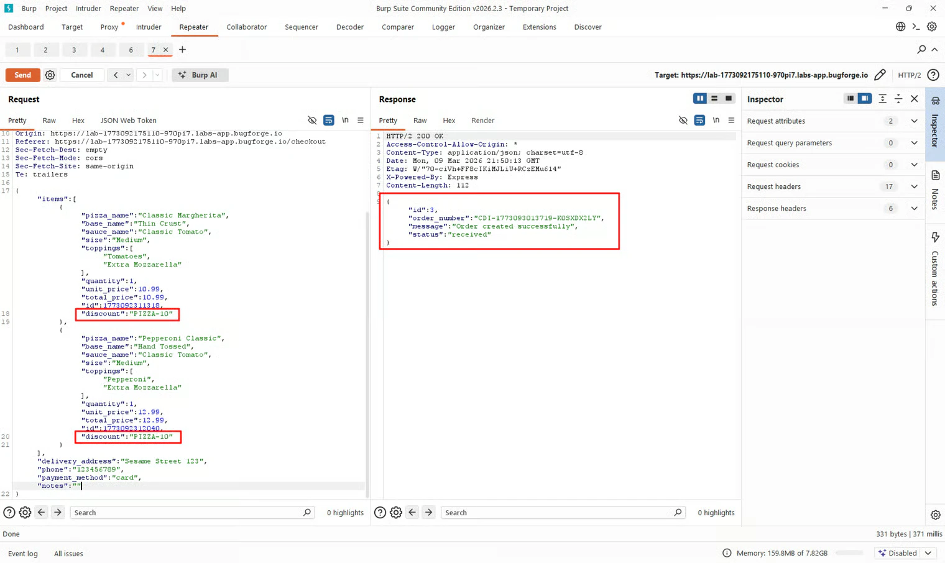Open Custom actions side panel

pos(935,268)
